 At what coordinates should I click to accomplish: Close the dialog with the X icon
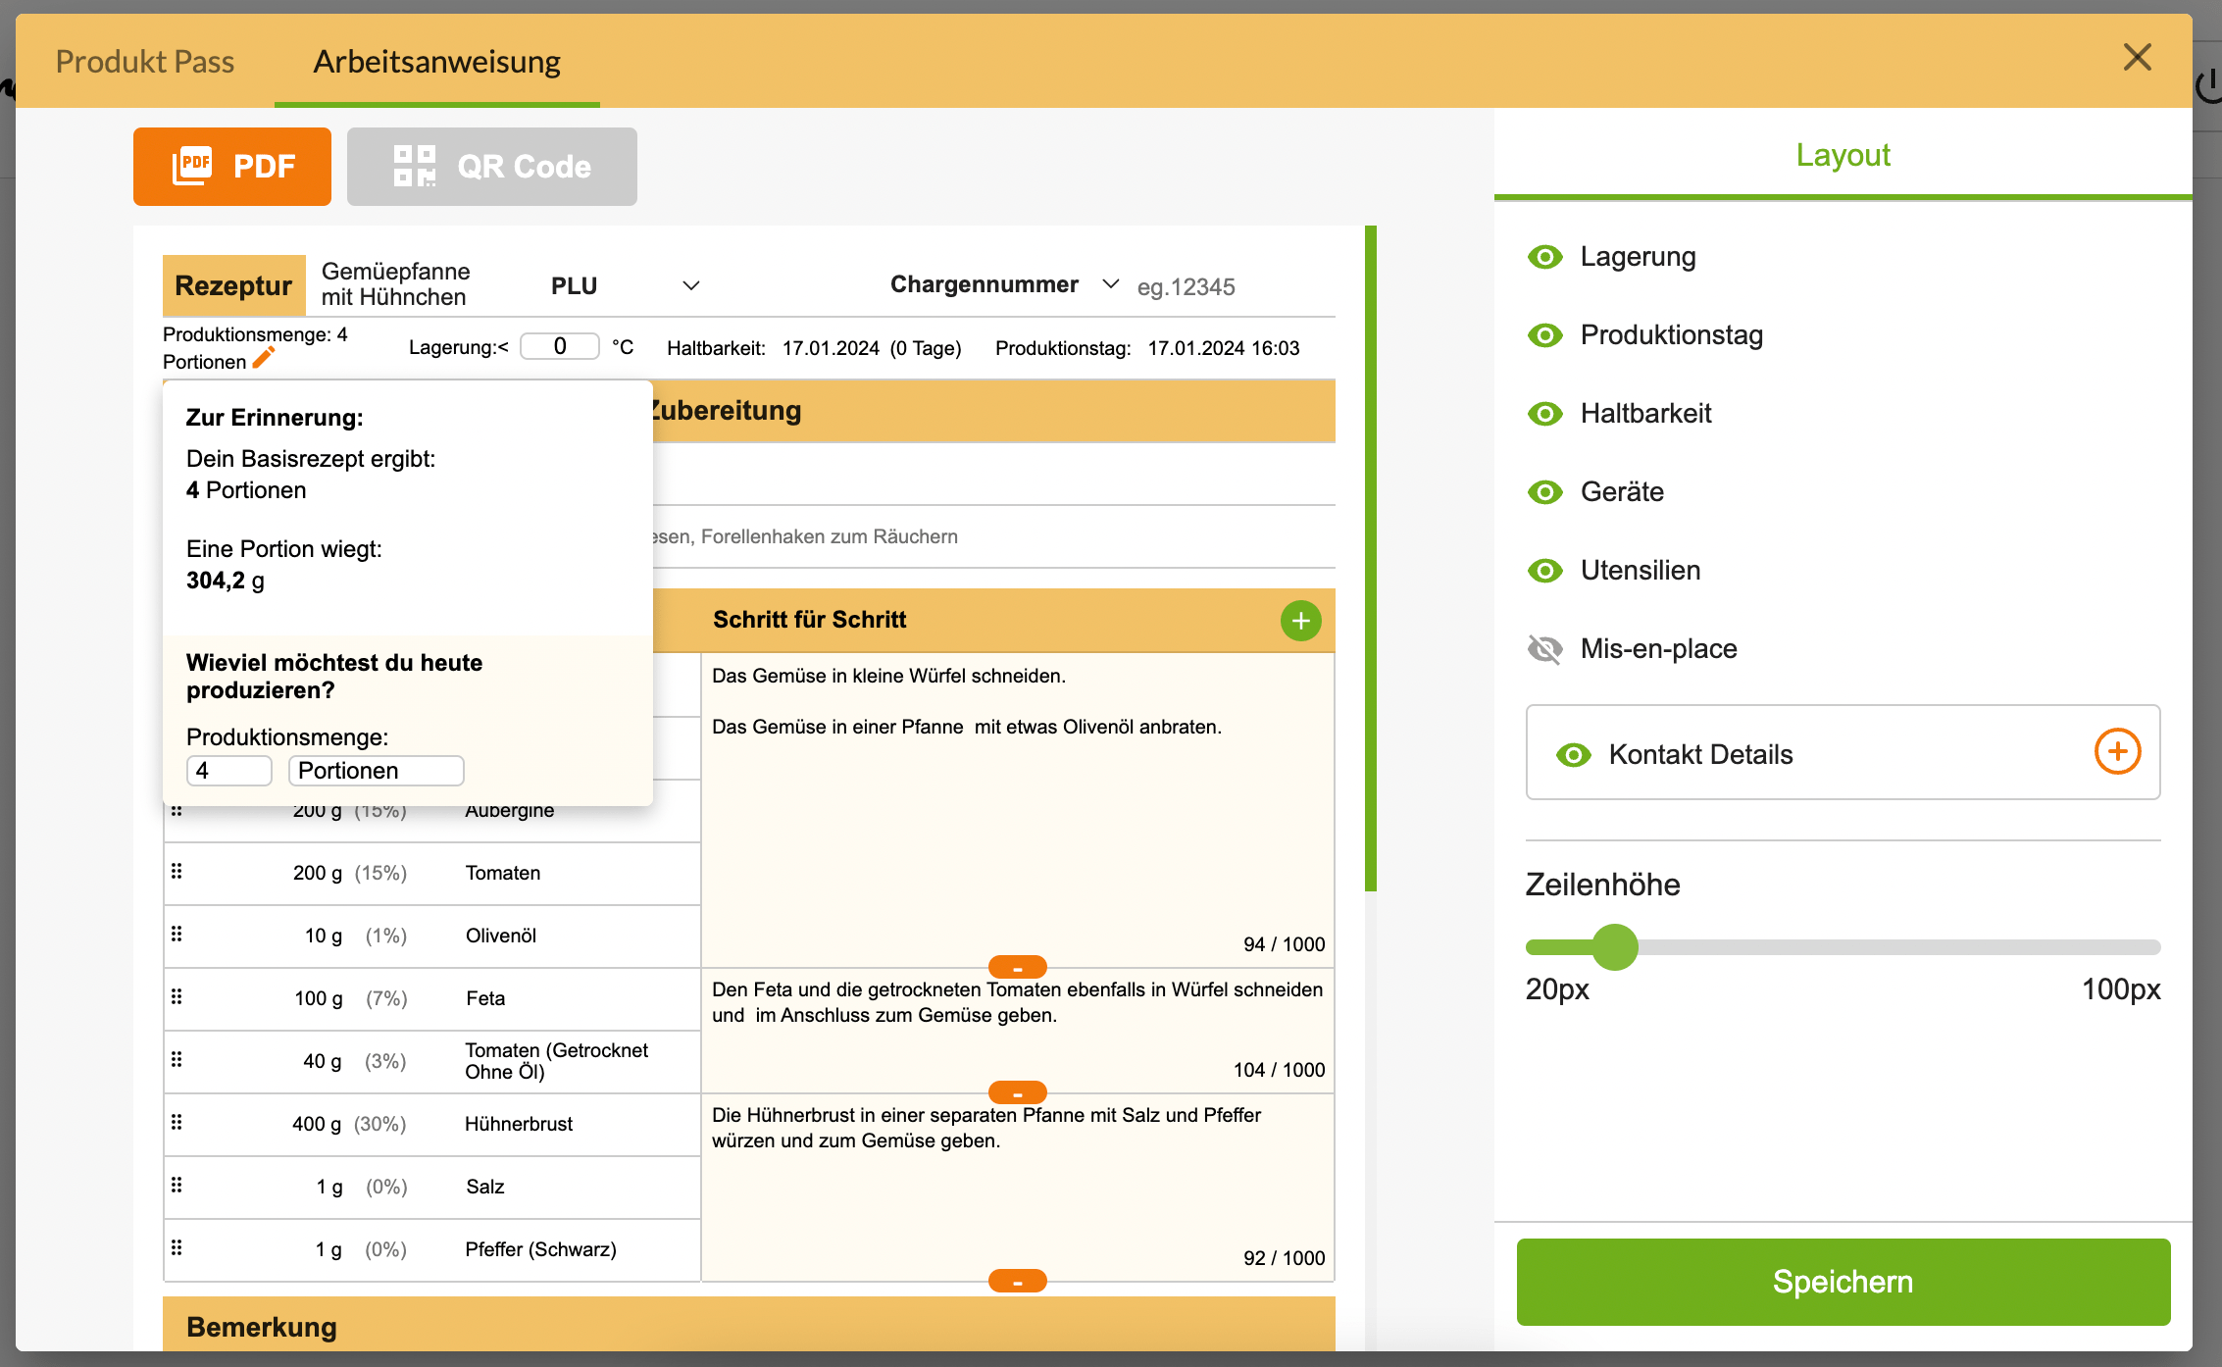tap(2138, 57)
